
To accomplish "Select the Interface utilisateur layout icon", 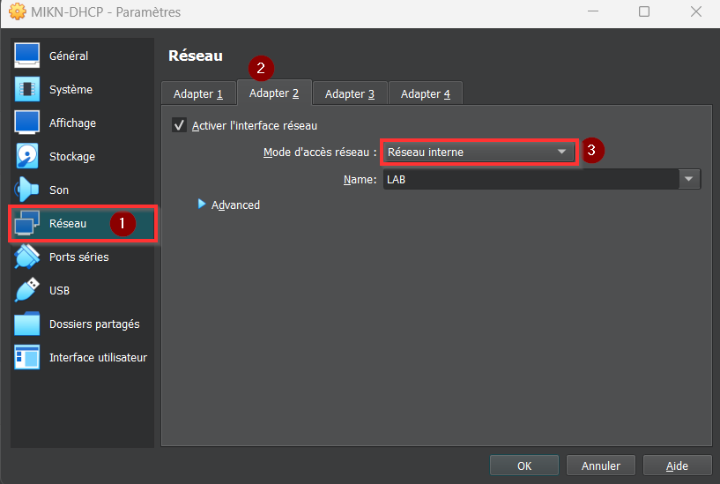I will point(27,357).
